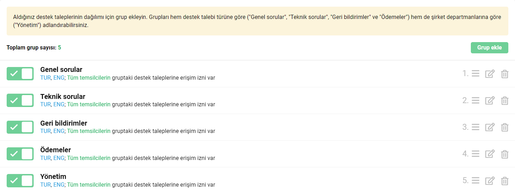Disable the Genel sorular group toggle
The image size is (515, 194).
pos(20,74)
